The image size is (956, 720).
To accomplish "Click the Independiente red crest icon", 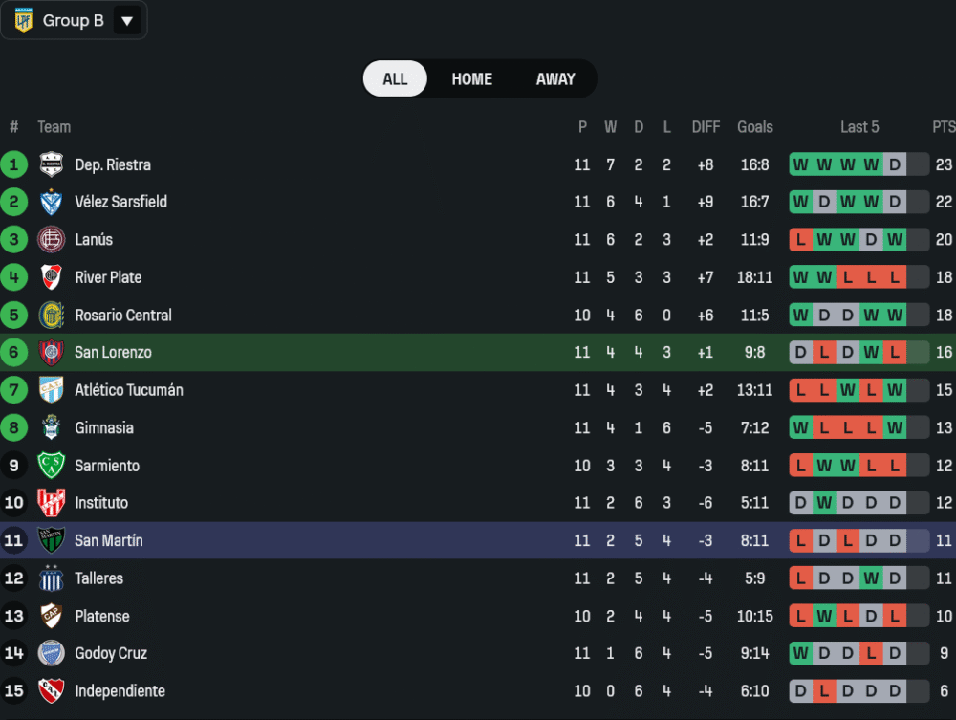I will tap(51, 691).
